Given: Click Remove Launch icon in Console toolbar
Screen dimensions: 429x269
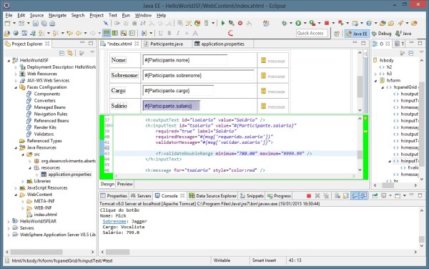Looking at the screenshot, I should coord(317,195).
